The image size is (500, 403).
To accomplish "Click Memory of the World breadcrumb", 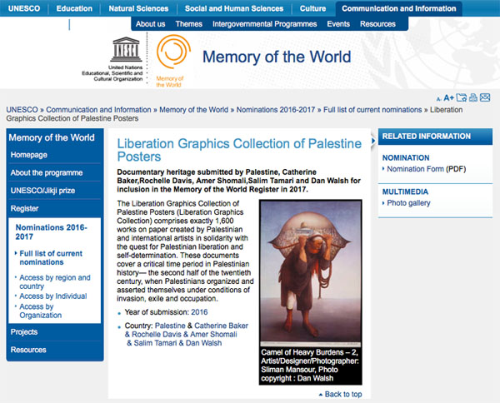I will [193, 110].
